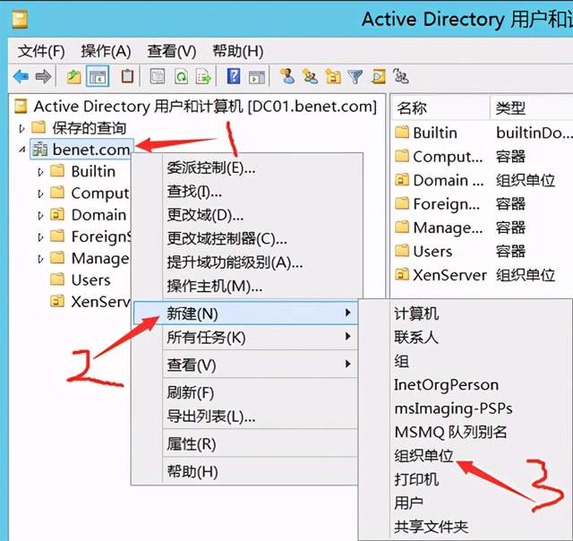Click the Builtin folder icon in right list
The height and width of the screenshot is (541, 573).
point(402,132)
